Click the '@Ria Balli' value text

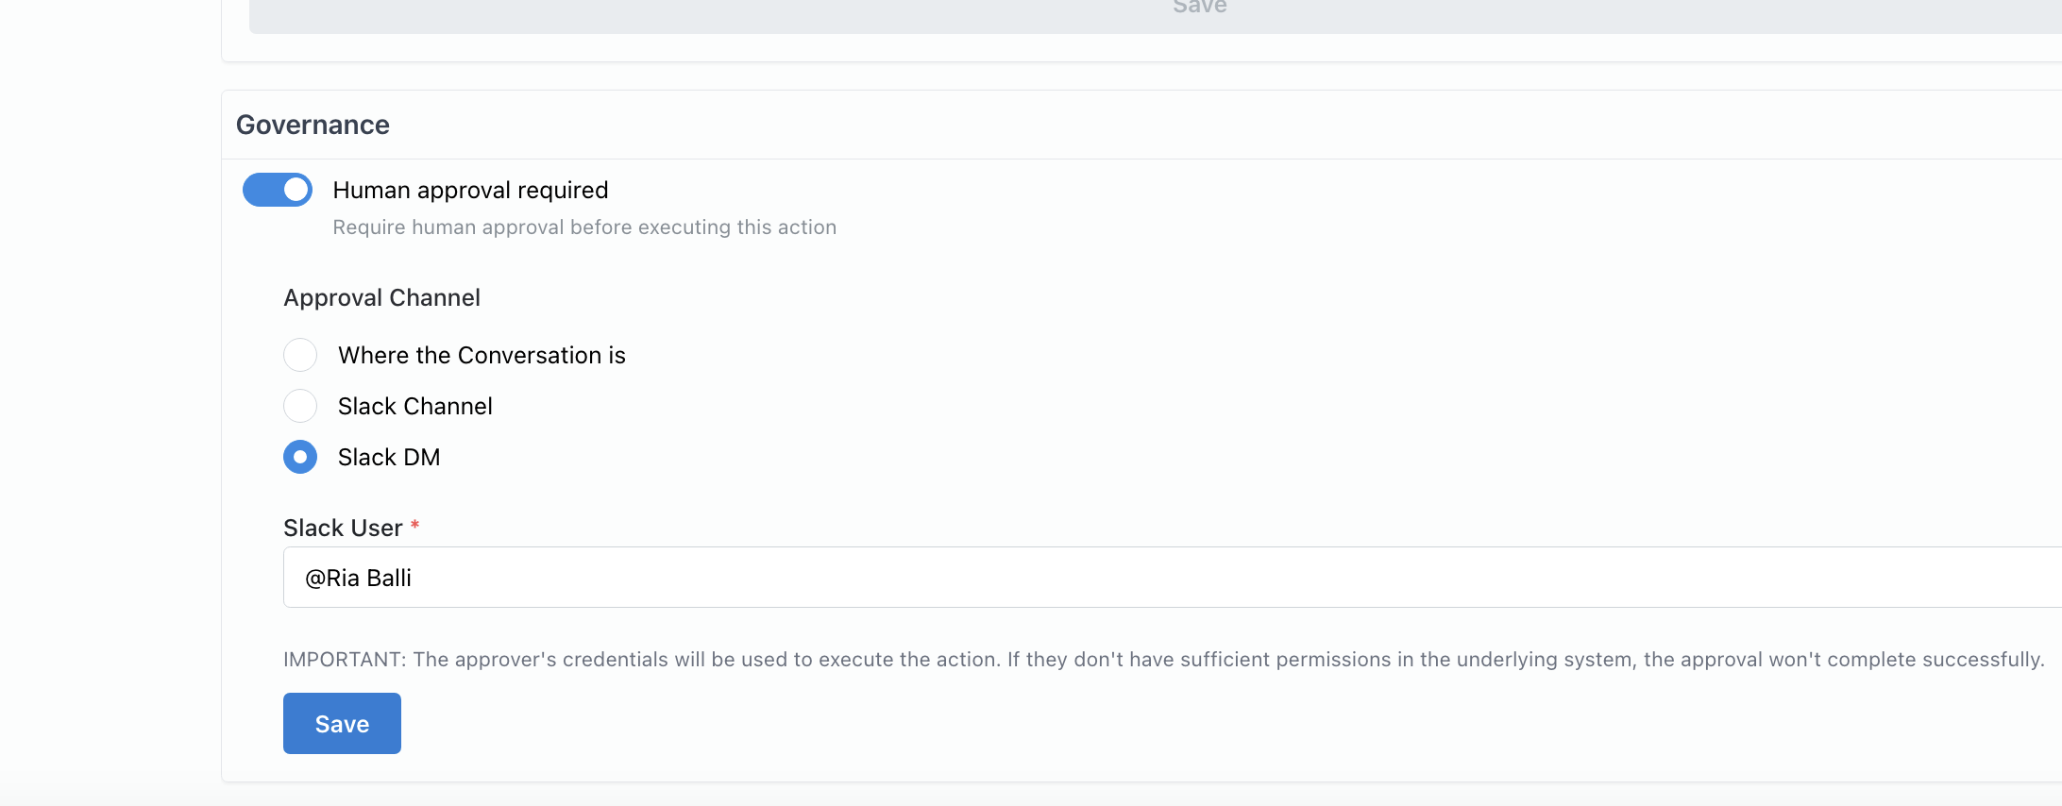click(358, 578)
